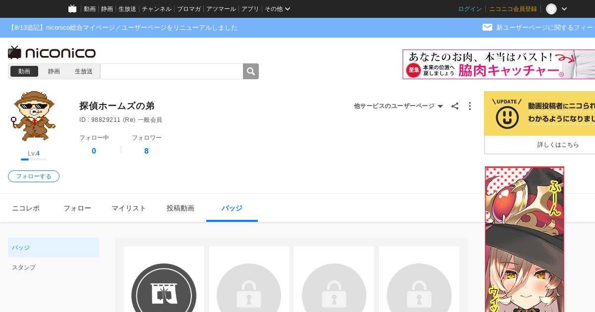Viewport: 595px width, 312px height.
Task: Click the Lv.4 level progress bar
Action: point(34,159)
